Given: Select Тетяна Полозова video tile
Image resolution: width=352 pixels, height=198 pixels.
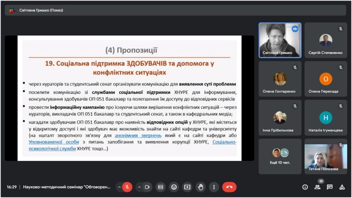Looking at the screenshot, I should 326,156.
